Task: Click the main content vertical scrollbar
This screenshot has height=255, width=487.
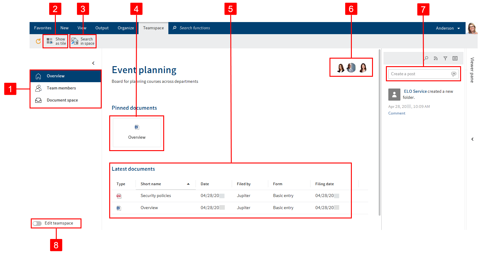Action: [380, 132]
